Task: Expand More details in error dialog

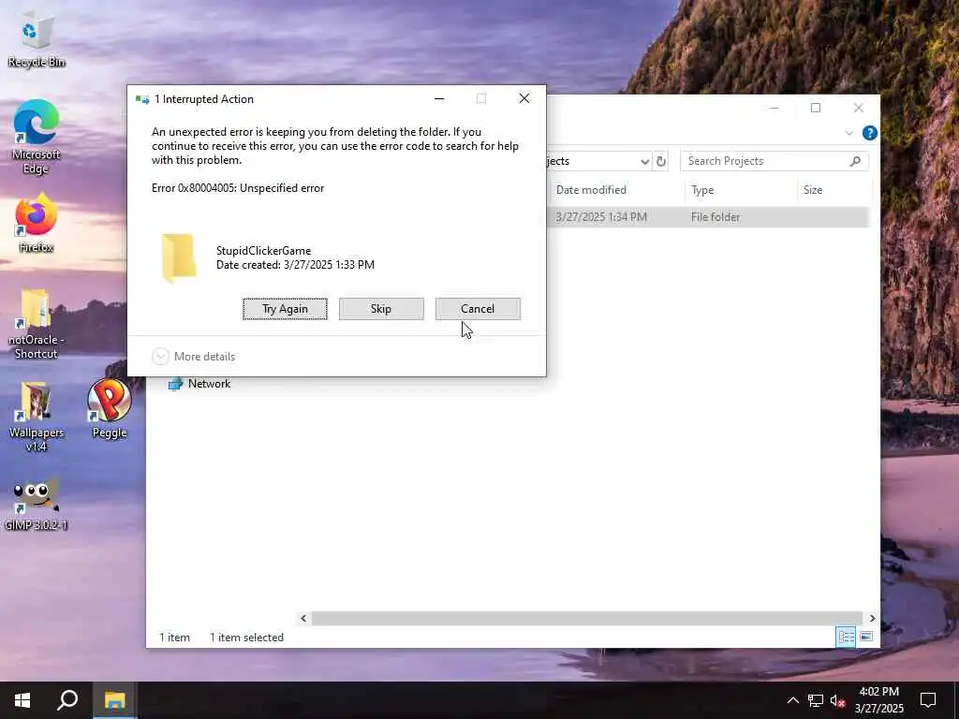Action: 194,357
